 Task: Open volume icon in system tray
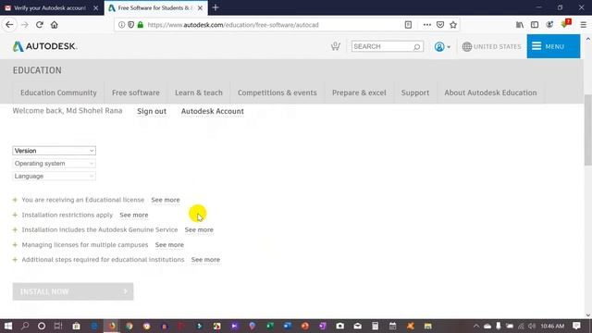pos(532,326)
